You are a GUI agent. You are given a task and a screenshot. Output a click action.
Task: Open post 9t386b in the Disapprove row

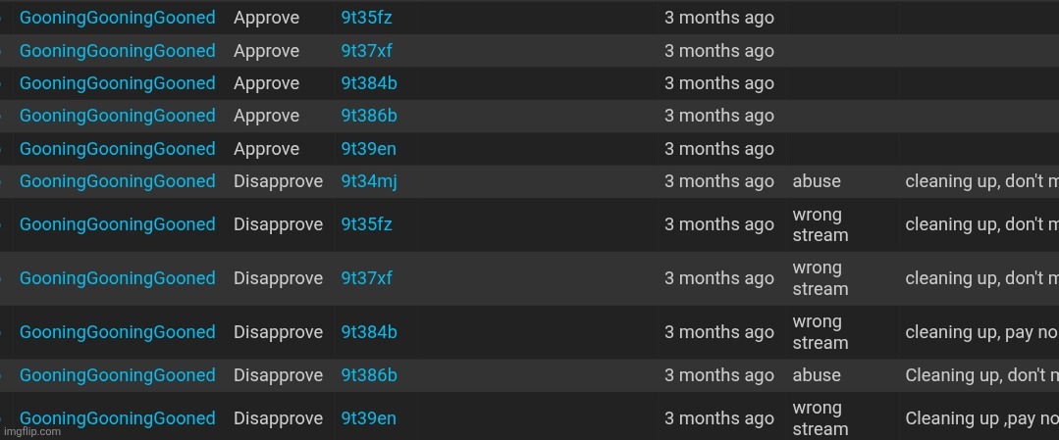tap(369, 376)
